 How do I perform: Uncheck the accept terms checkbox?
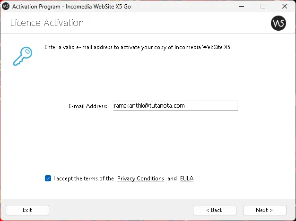tap(48, 178)
